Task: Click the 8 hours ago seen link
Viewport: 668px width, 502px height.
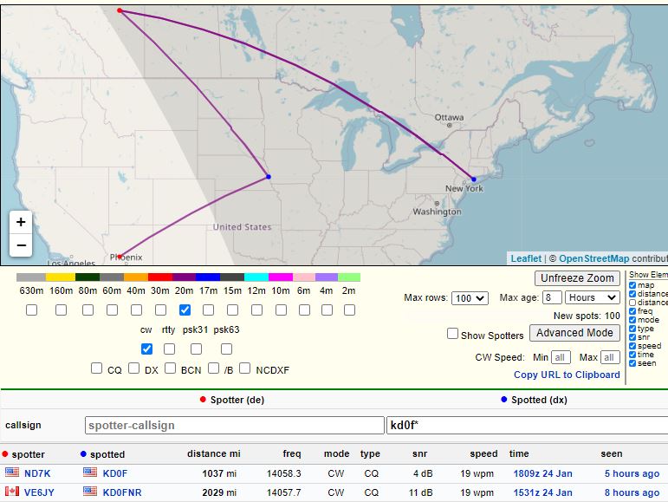Action: point(632,492)
